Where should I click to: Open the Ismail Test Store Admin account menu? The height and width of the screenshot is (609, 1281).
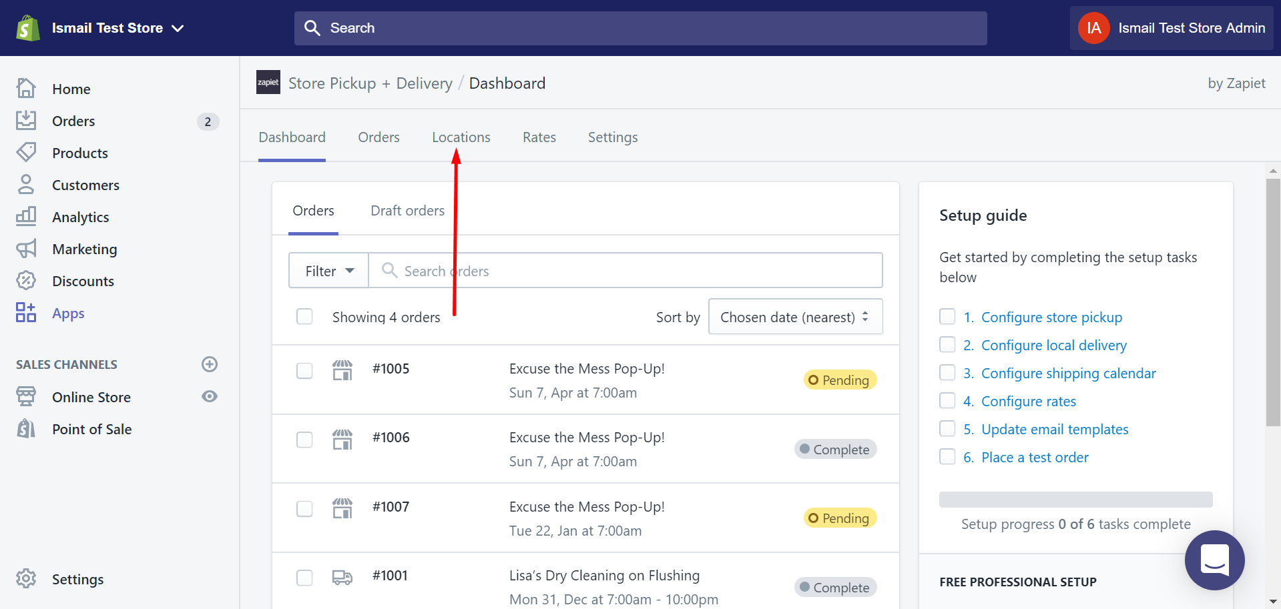pyautogui.click(x=1173, y=28)
